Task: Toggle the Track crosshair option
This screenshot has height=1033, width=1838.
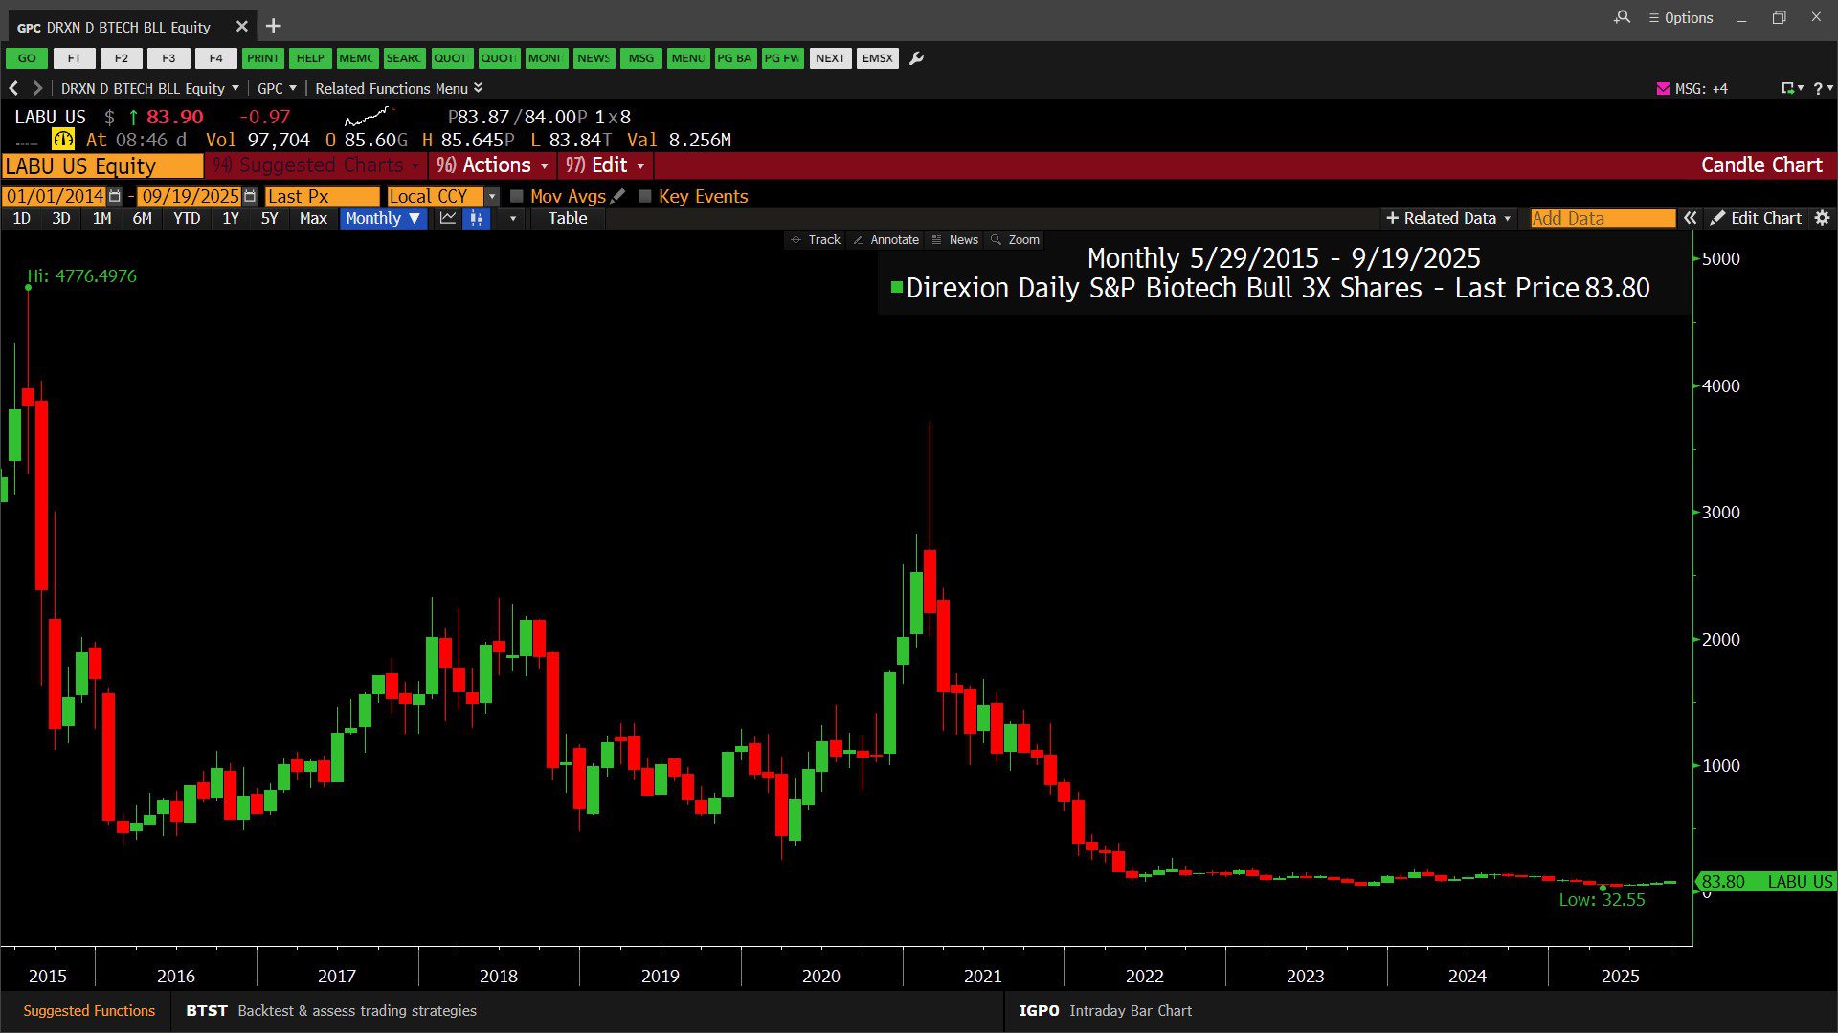Action: click(816, 240)
